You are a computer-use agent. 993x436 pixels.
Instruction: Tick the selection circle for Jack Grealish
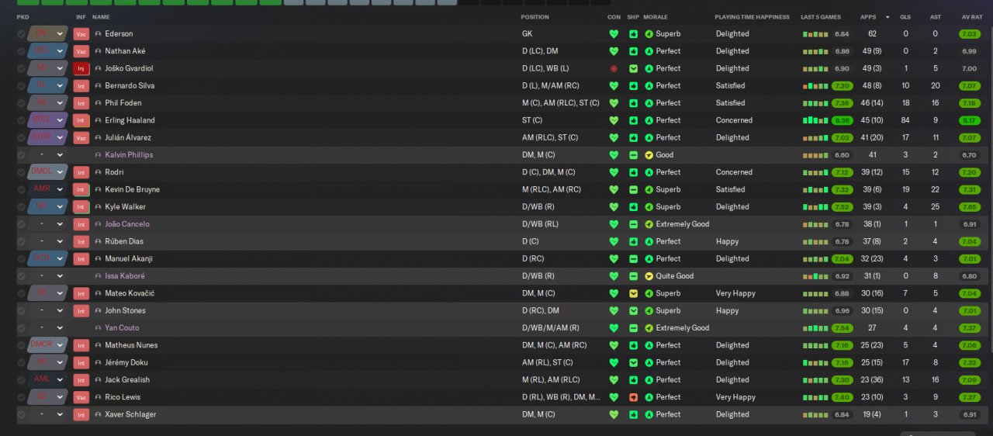pyautogui.click(x=21, y=380)
